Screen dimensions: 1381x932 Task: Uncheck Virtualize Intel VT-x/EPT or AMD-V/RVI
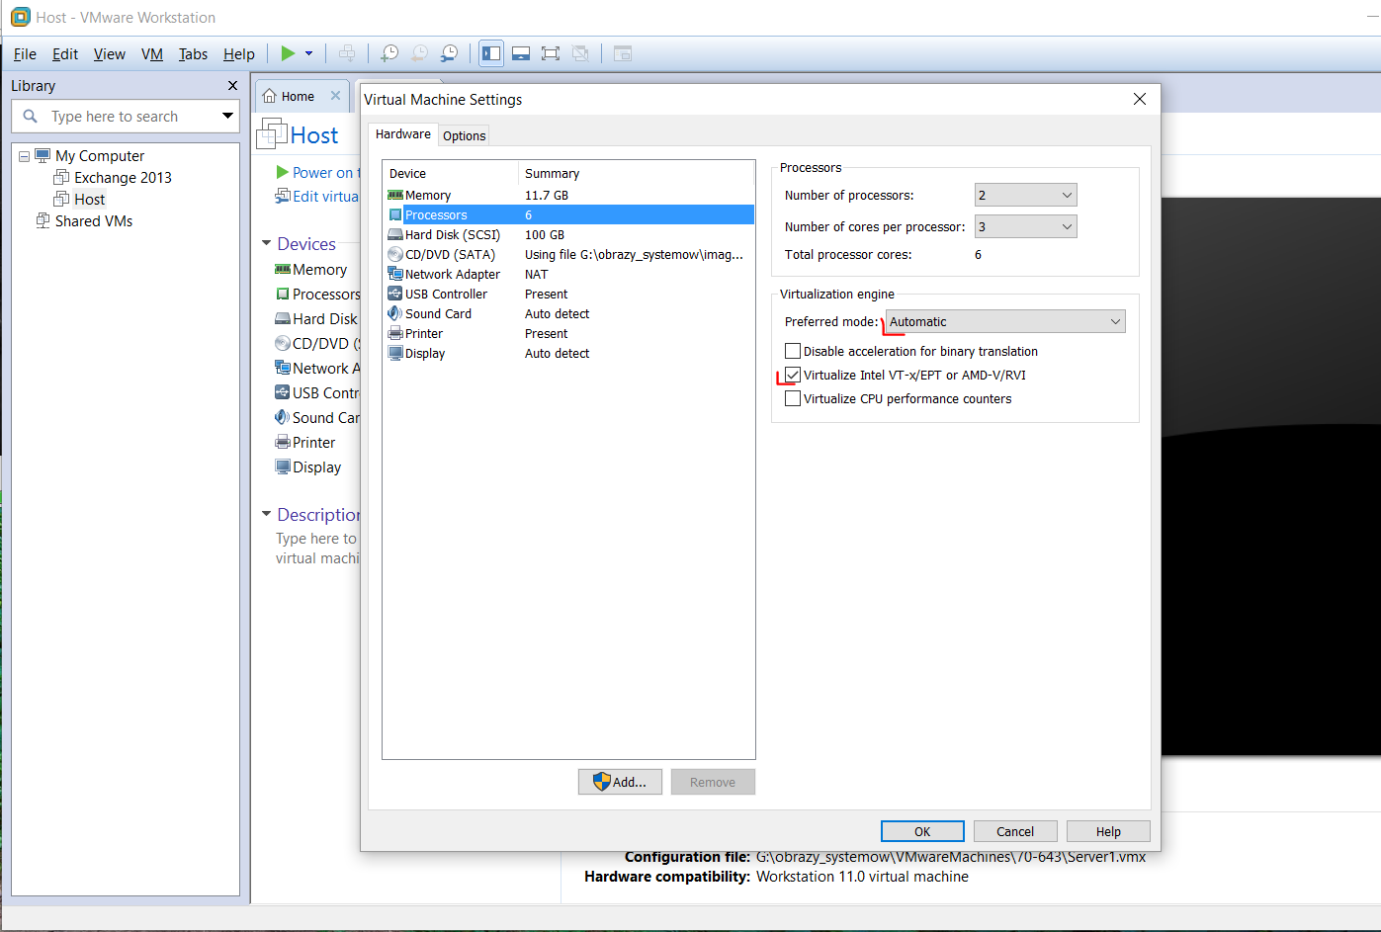793,375
